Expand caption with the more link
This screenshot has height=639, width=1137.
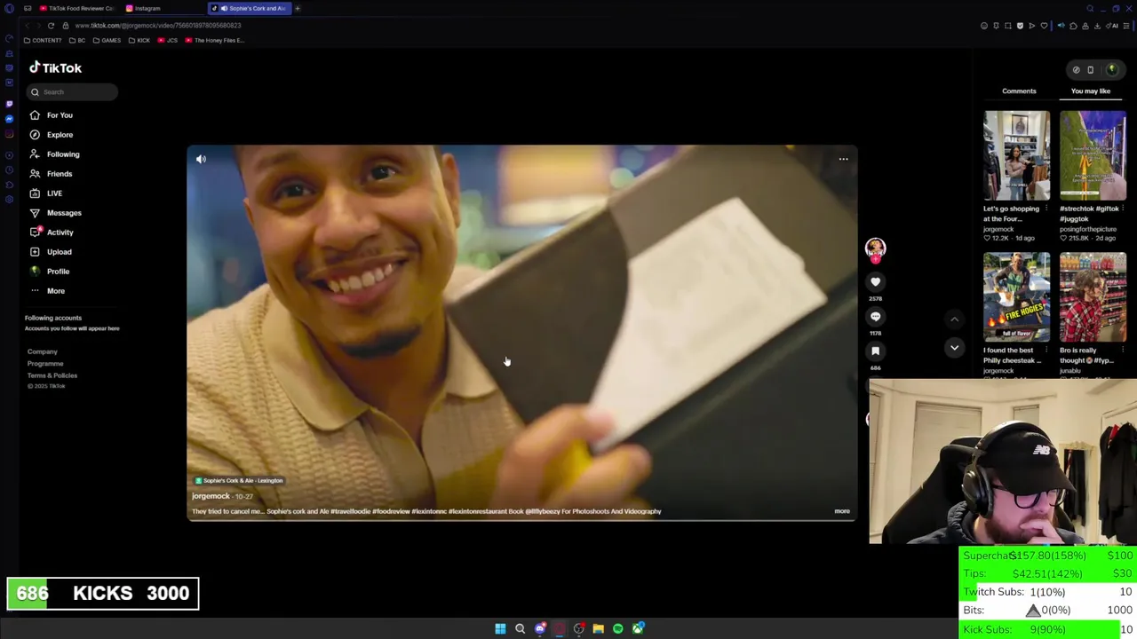841,511
